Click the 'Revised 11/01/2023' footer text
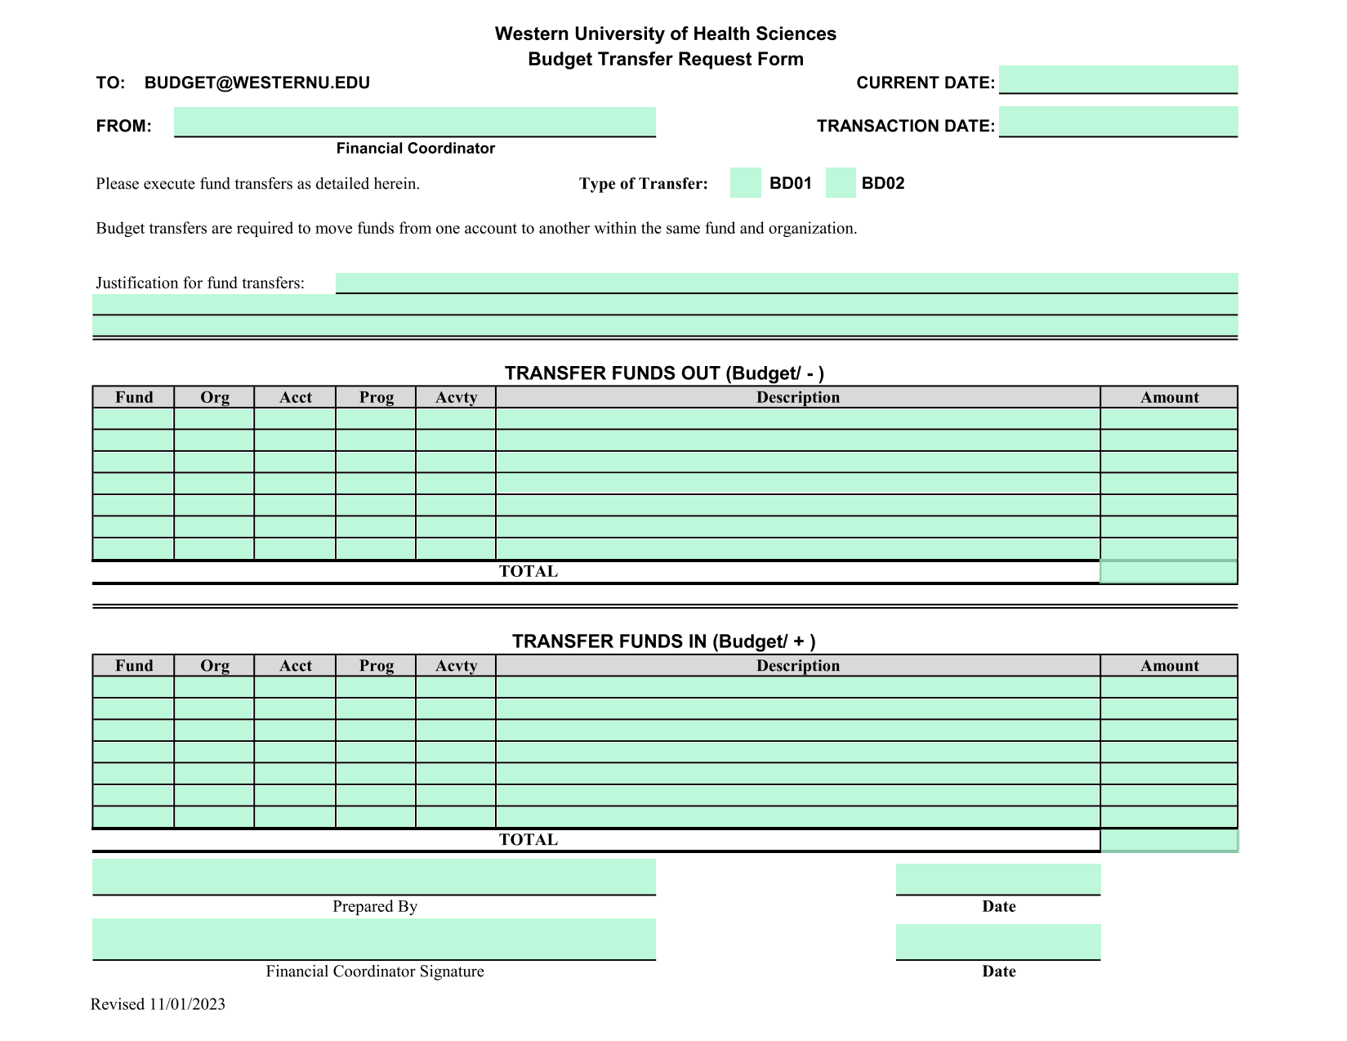This screenshot has height=1041, width=1347. pyautogui.click(x=158, y=1004)
